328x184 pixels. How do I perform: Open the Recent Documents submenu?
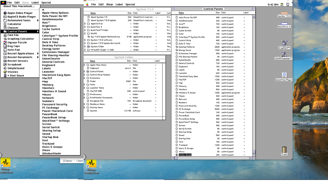(x=20, y=57)
